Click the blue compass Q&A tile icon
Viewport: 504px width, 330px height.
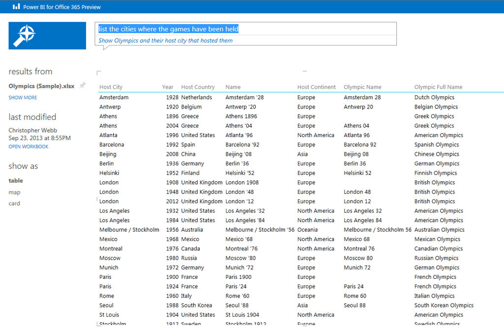[47, 35]
